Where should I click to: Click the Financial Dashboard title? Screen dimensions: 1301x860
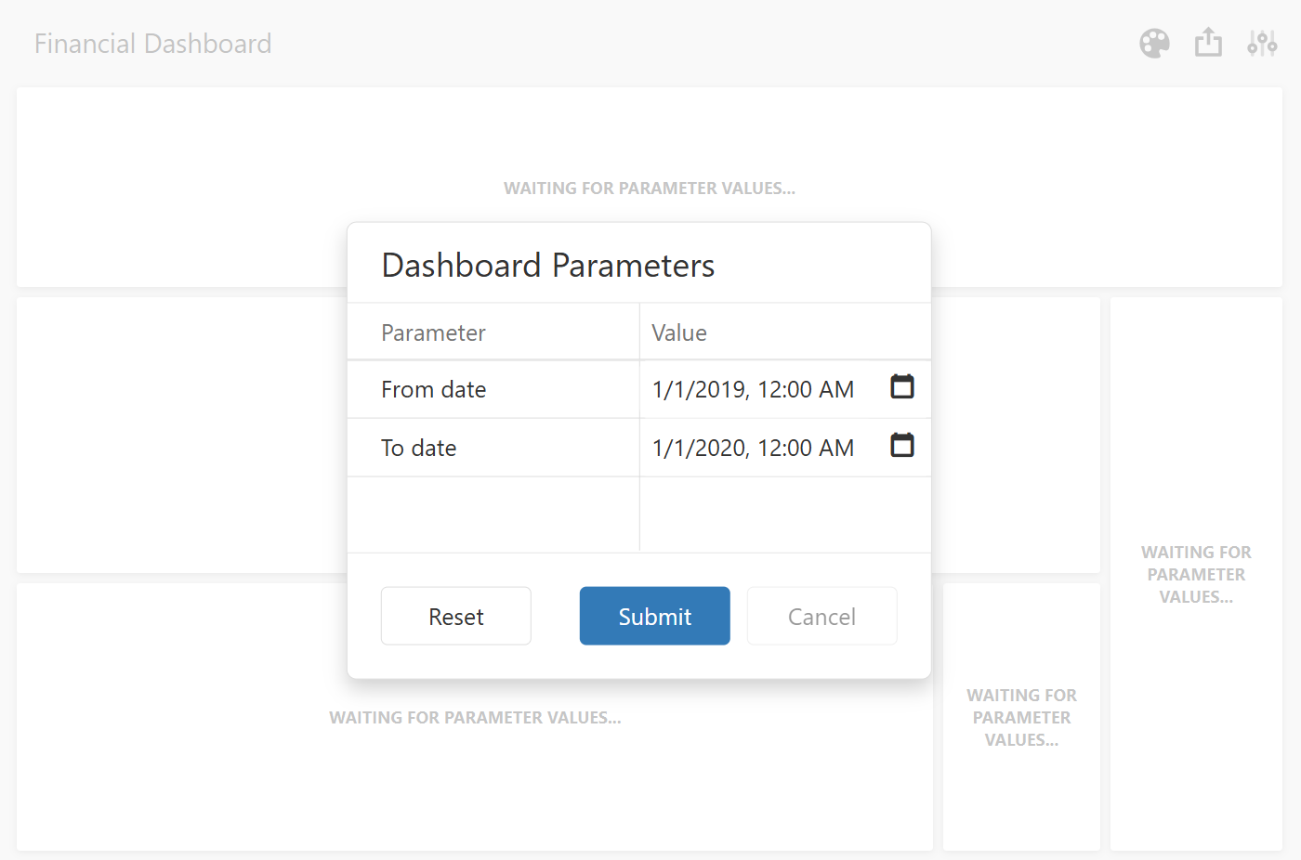[x=152, y=43]
